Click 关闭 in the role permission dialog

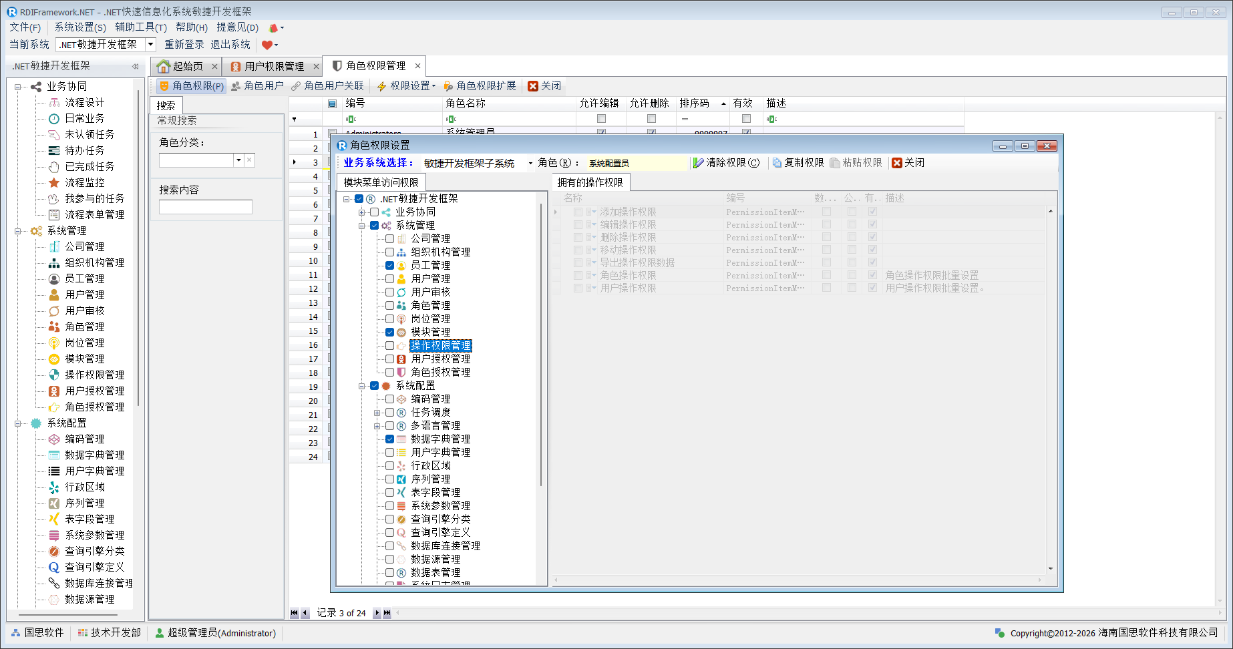(x=908, y=163)
